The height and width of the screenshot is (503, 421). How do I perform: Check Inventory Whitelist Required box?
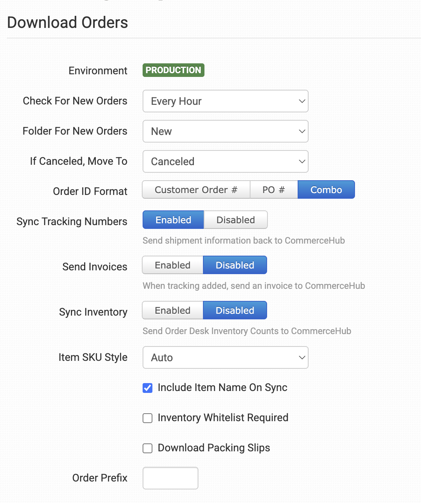coord(148,418)
